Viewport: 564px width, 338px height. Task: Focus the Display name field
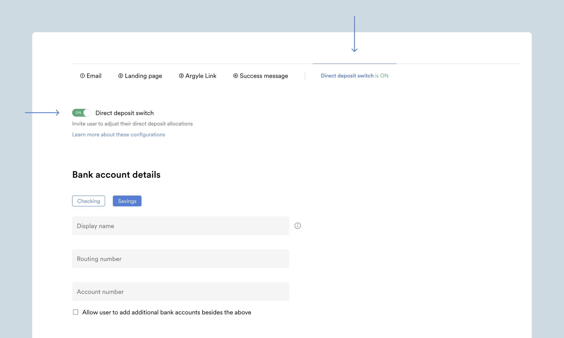(180, 226)
